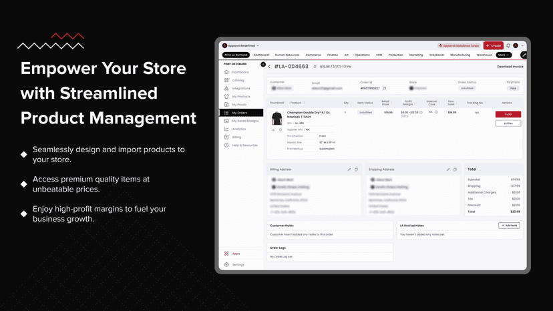The image size is (553, 311).
Task: Open the GraySocial tab
Action: coord(437,55)
